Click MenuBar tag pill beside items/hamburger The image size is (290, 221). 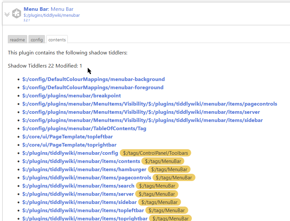[169, 170]
